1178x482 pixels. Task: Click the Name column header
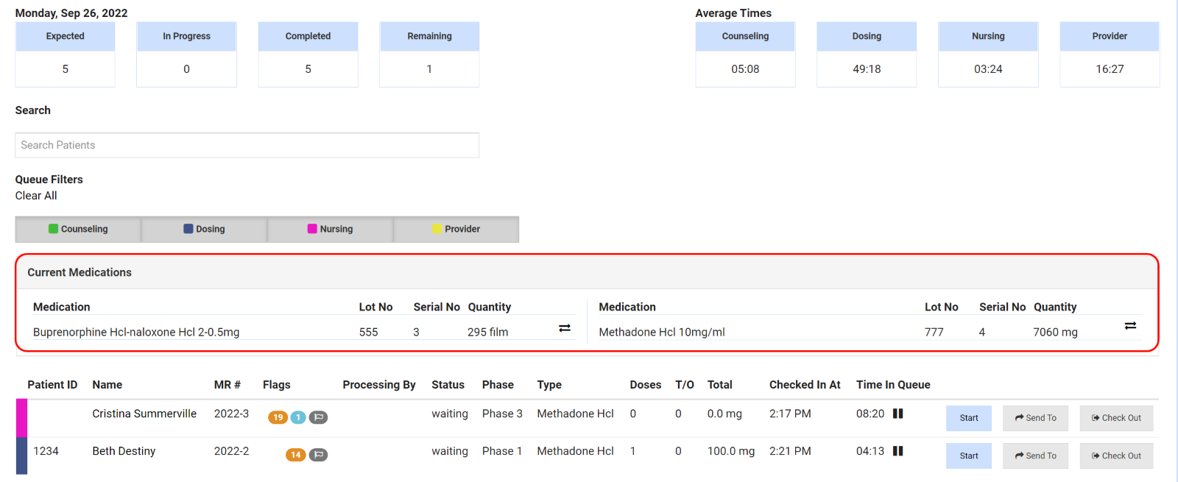pyautogui.click(x=107, y=385)
